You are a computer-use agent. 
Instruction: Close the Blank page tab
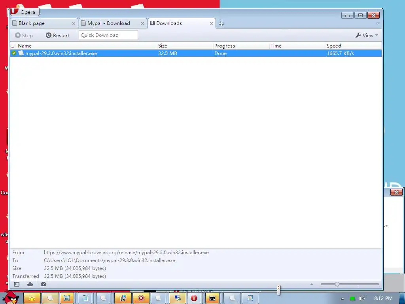[x=74, y=23]
